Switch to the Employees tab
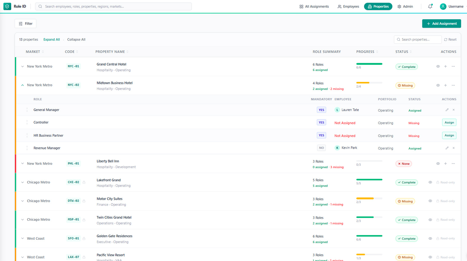This screenshot has width=467, height=261. point(348,6)
